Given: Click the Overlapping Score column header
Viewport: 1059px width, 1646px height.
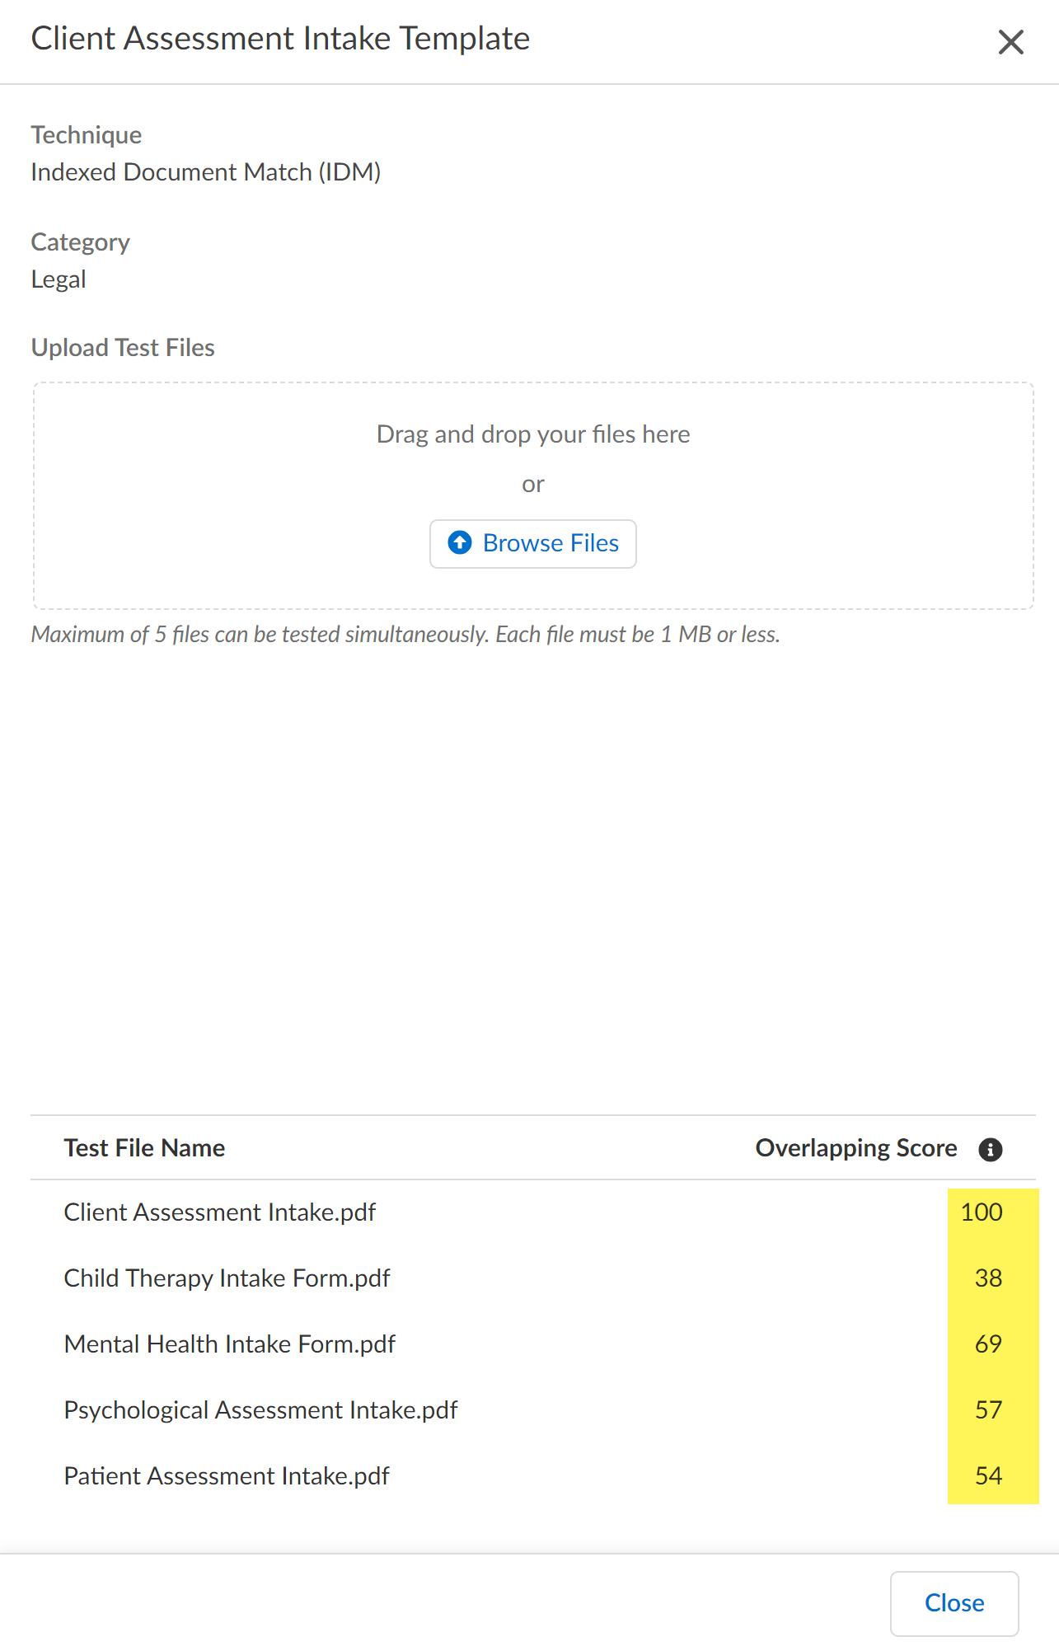Looking at the screenshot, I should [855, 1147].
